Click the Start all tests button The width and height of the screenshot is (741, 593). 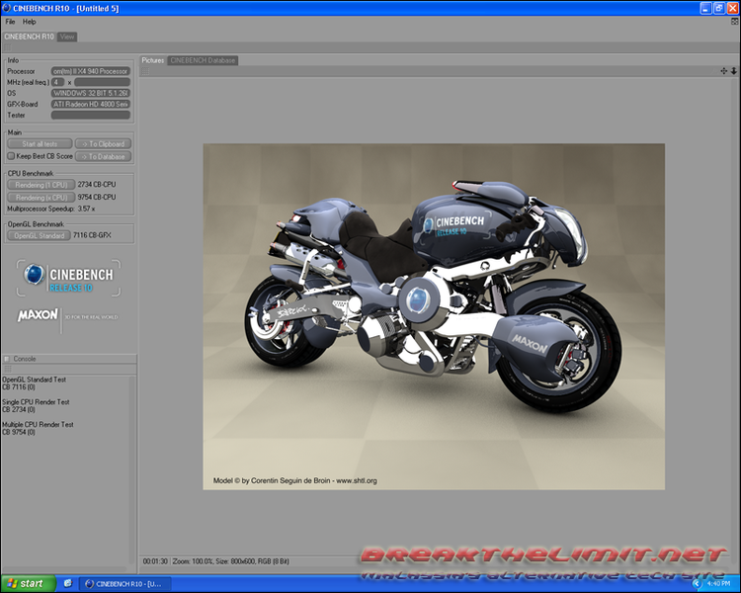40,143
